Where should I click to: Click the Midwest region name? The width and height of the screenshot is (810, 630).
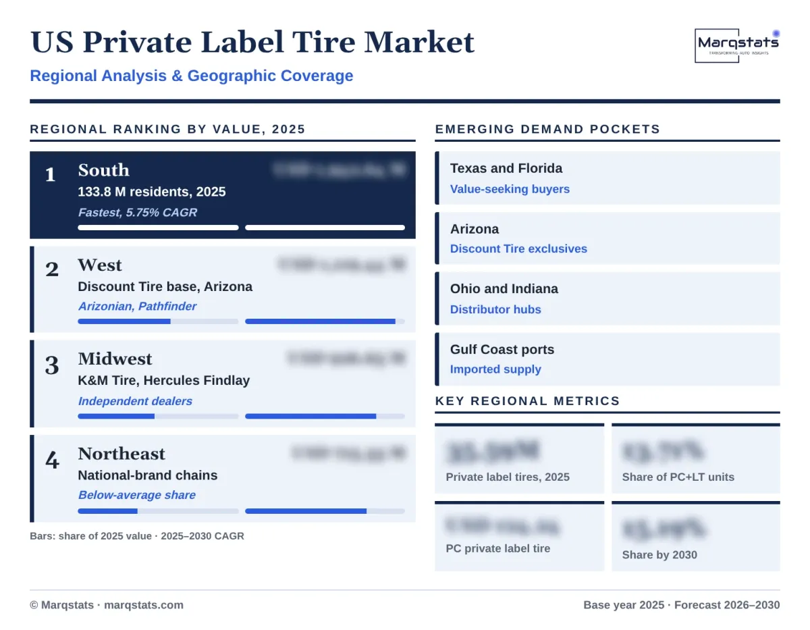click(115, 359)
